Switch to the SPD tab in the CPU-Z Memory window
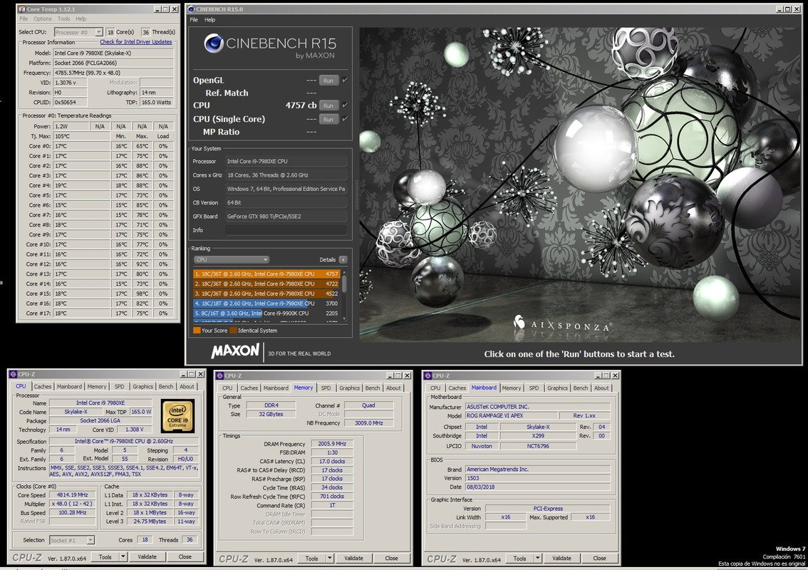The height and width of the screenshot is (570, 808). point(326,388)
